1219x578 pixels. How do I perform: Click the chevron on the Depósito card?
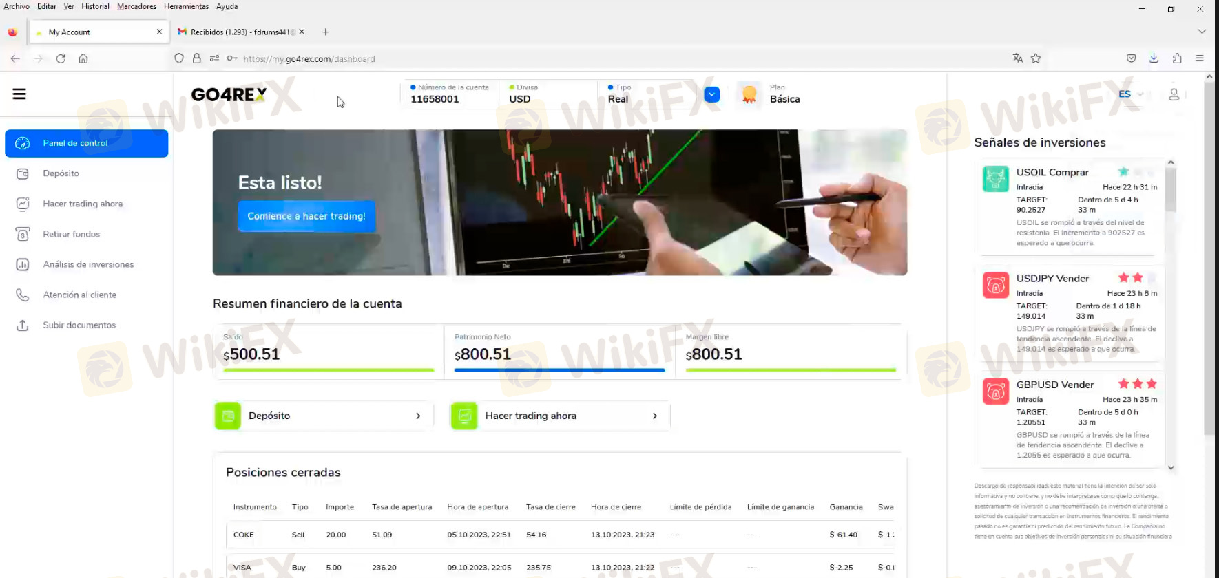[x=418, y=416]
